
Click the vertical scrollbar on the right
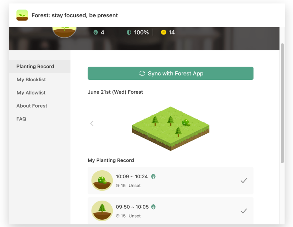282,103
